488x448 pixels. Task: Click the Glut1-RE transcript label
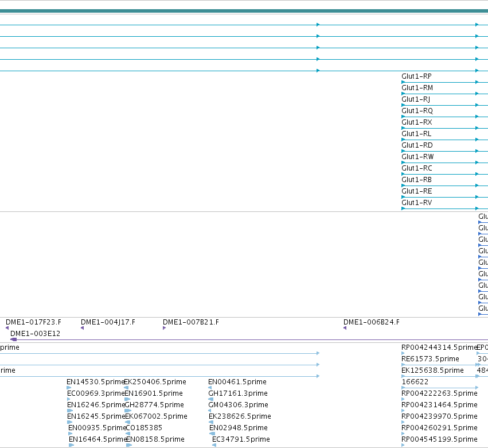pos(417,191)
